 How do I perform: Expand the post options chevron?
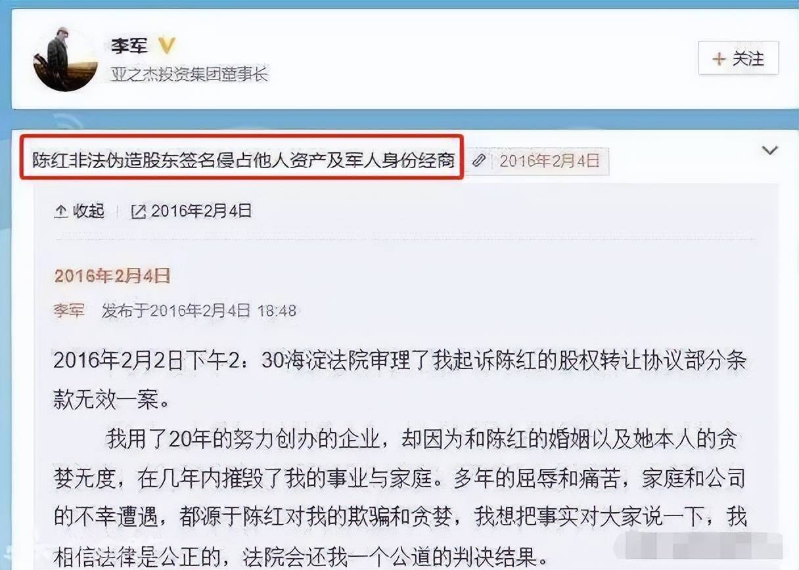click(x=769, y=150)
